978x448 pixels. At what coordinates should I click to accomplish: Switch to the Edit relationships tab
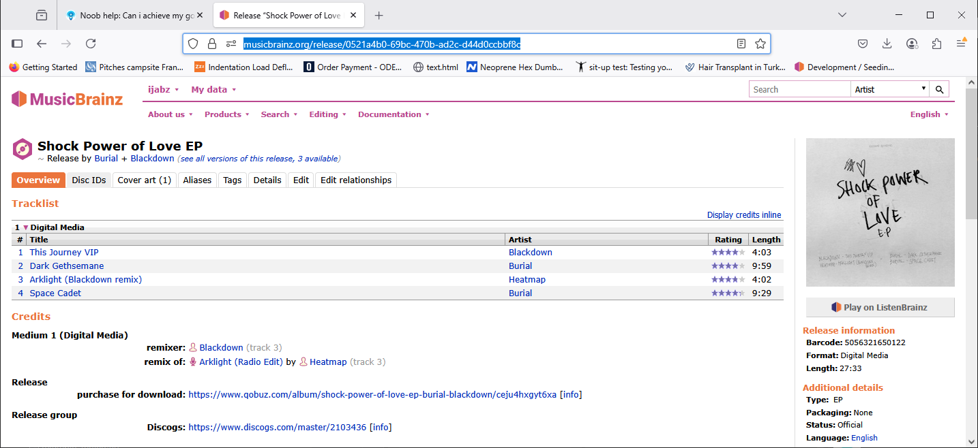(356, 180)
